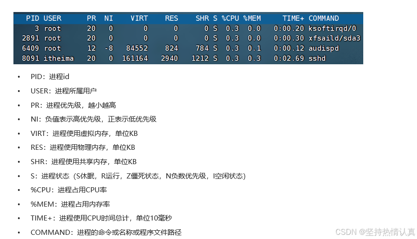Click the line 'SHR：进程使用共享内存'
This screenshot has width=417, height=239.
83,161
